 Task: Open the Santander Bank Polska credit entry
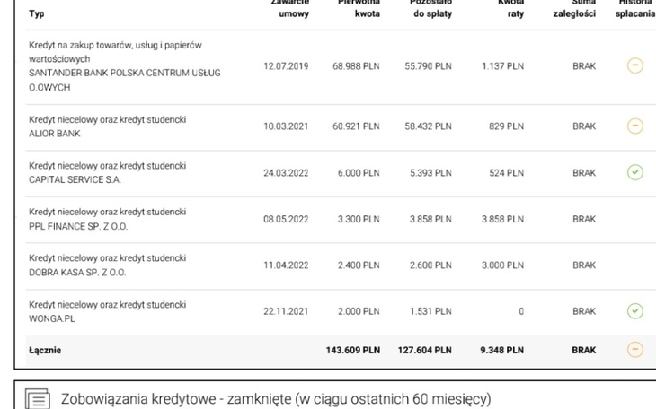(x=124, y=73)
